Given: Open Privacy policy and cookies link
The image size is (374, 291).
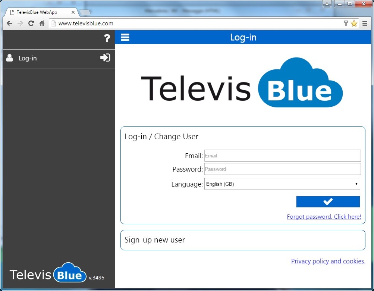Looking at the screenshot, I should [328, 261].
